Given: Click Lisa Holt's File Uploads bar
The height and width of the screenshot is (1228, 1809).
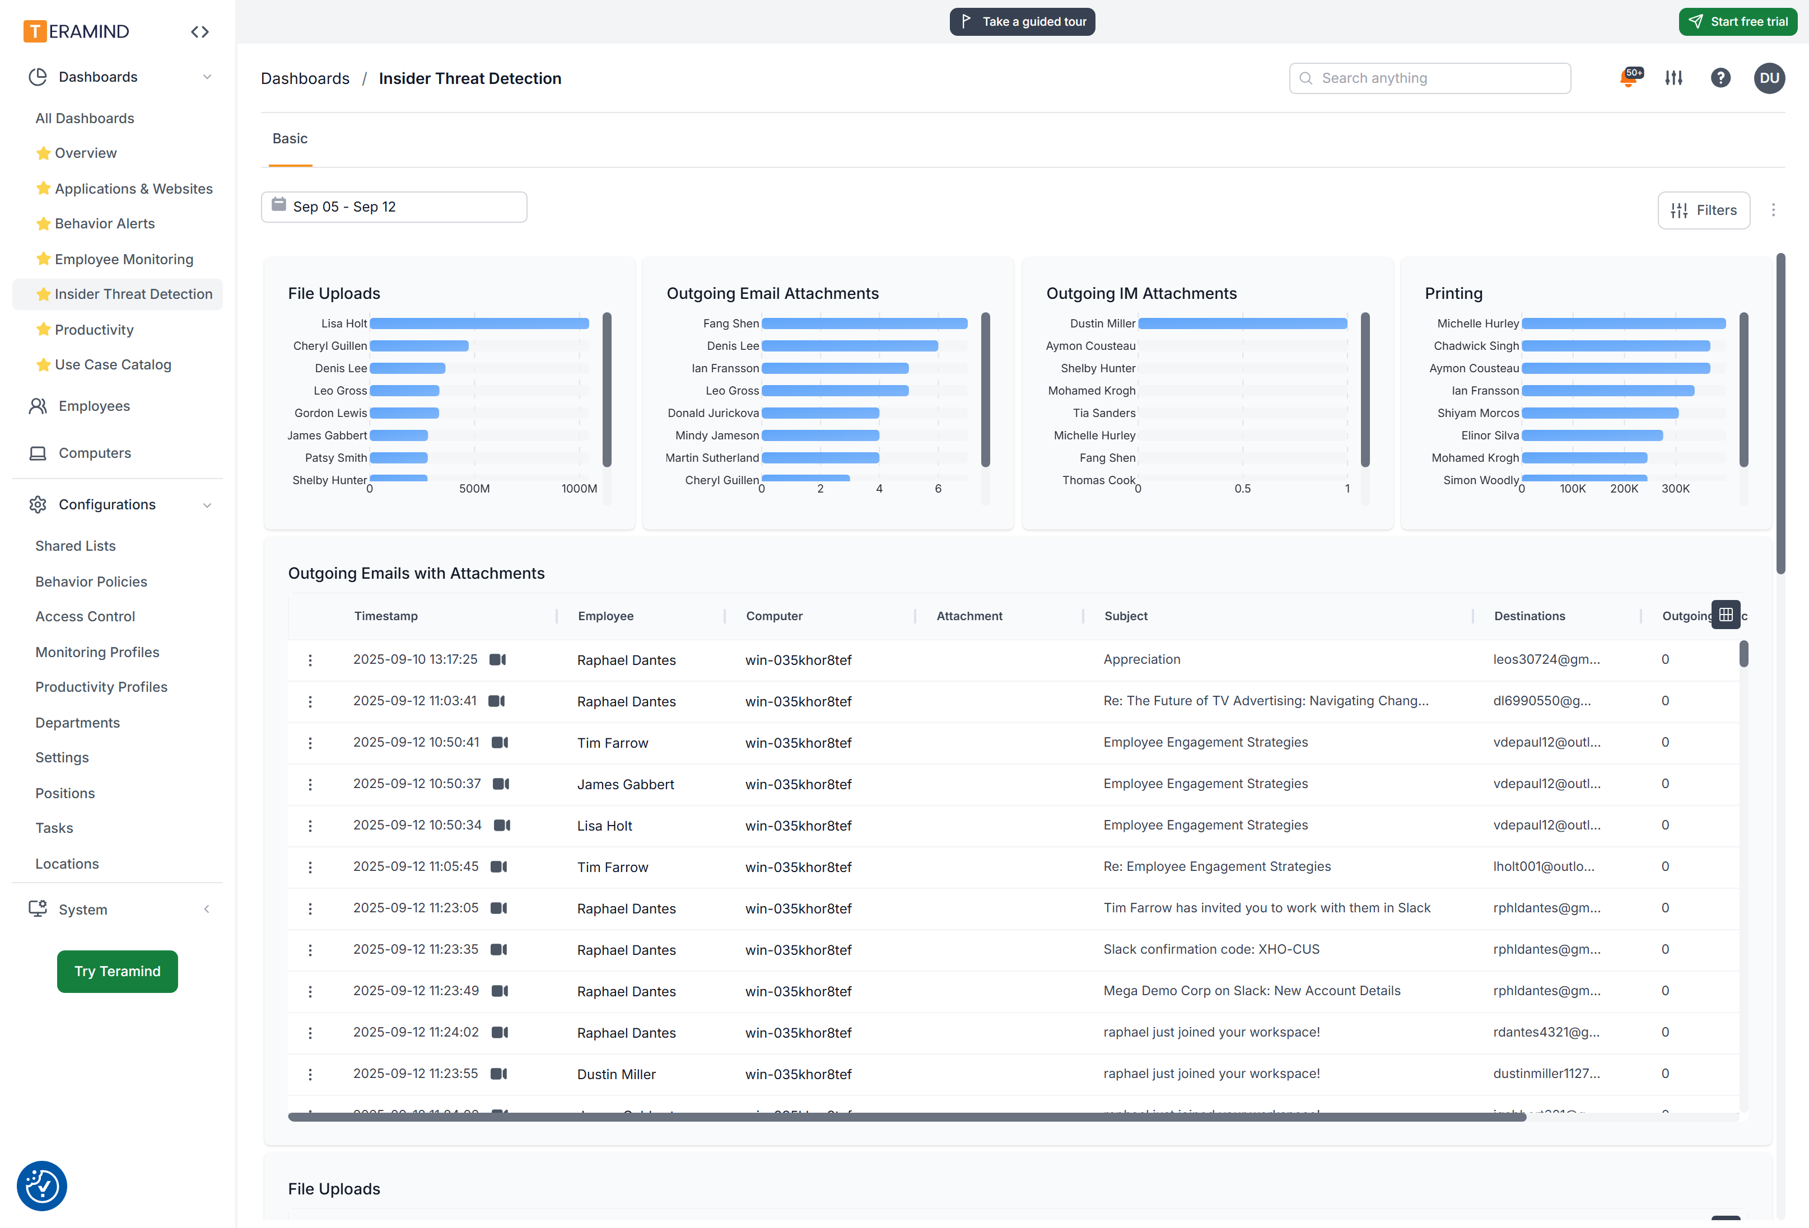Looking at the screenshot, I should 479,324.
